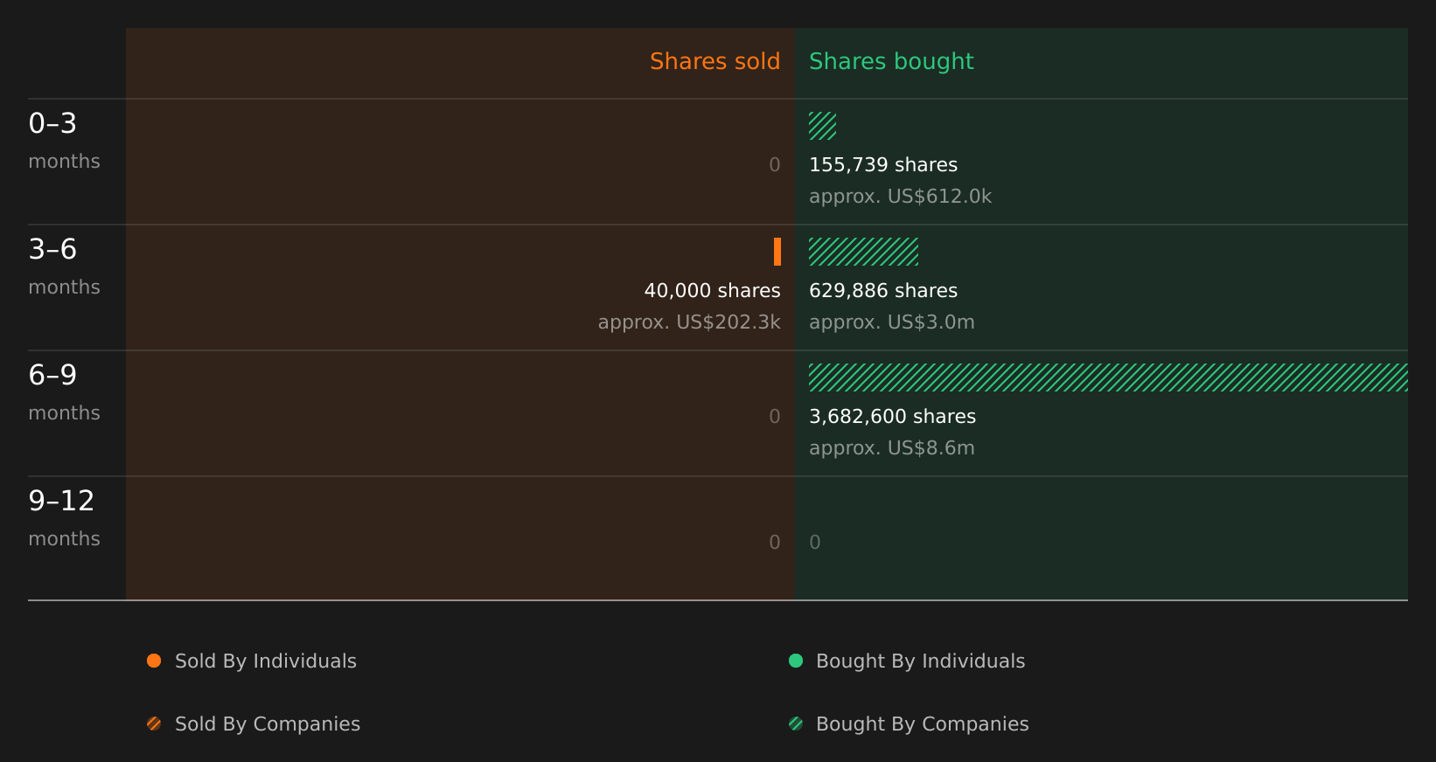Click the striped Bought By Companies legend icon
This screenshot has height=762, width=1436.
coord(796,724)
